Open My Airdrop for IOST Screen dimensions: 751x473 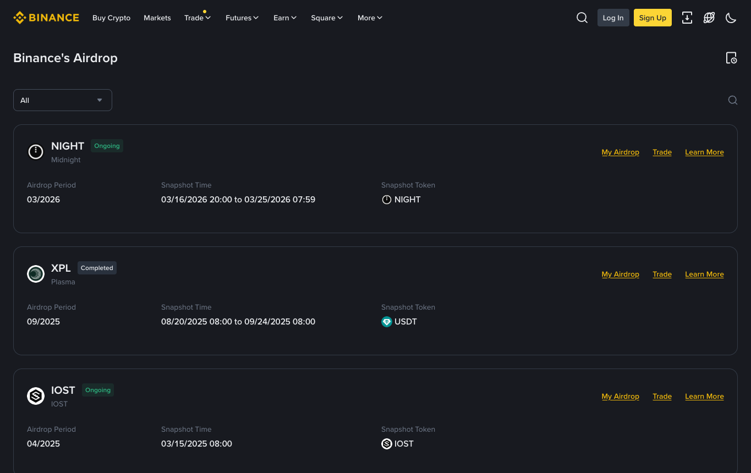(621, 397)
